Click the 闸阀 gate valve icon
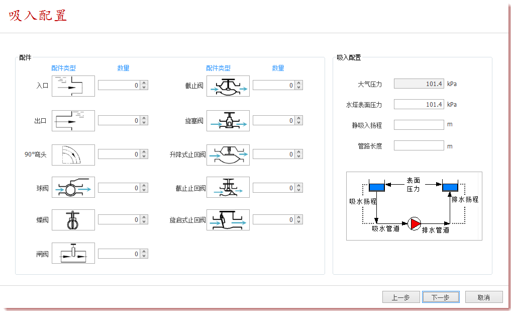 [73, 253]
